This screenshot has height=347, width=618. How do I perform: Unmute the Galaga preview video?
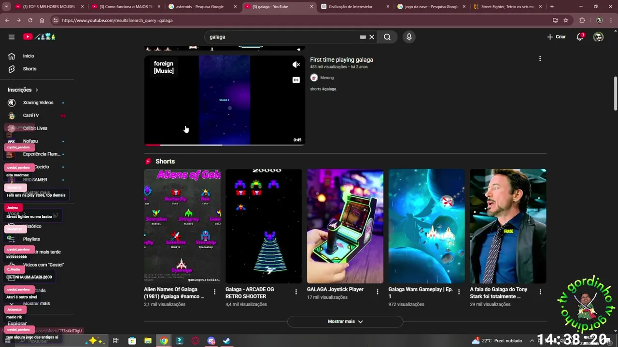point(296,65)
